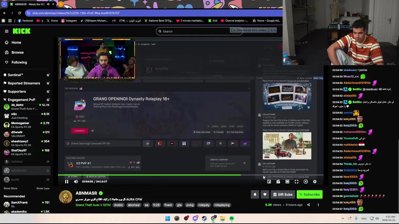This screenshot has width=399, height=224.
Task: Pop out Sentinel™ with its external icon
Action: (x=48, y=75)
